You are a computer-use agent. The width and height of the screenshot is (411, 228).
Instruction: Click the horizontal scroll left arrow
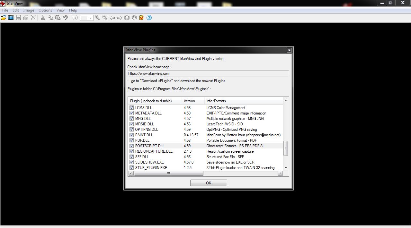[x=131, y=173]
